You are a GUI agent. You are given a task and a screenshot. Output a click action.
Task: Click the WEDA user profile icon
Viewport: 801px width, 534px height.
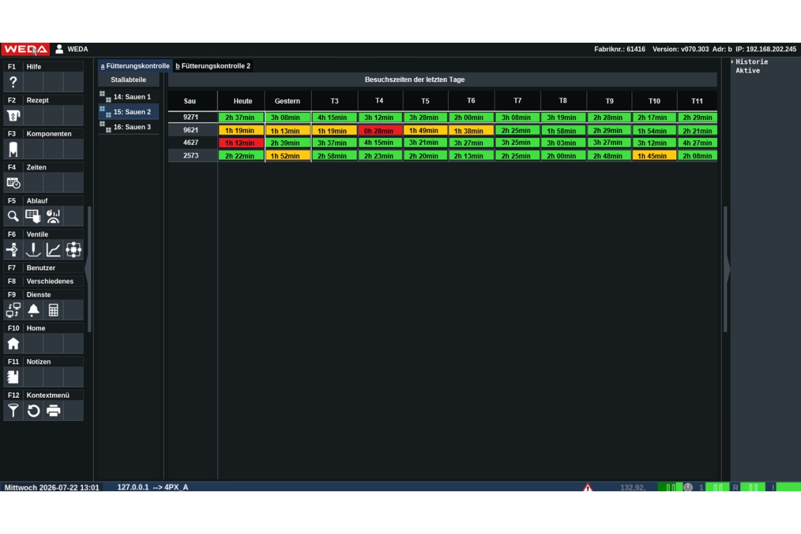pos(59,49)
